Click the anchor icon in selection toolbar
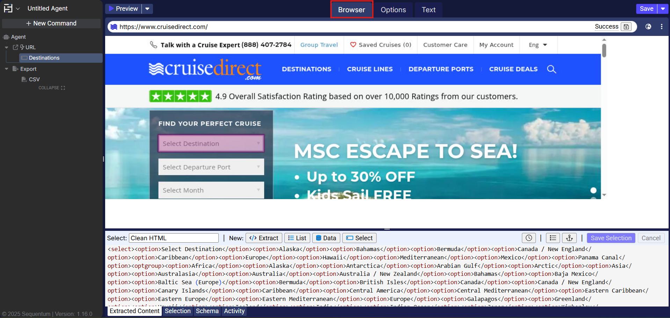 click(x=569, y=238)
